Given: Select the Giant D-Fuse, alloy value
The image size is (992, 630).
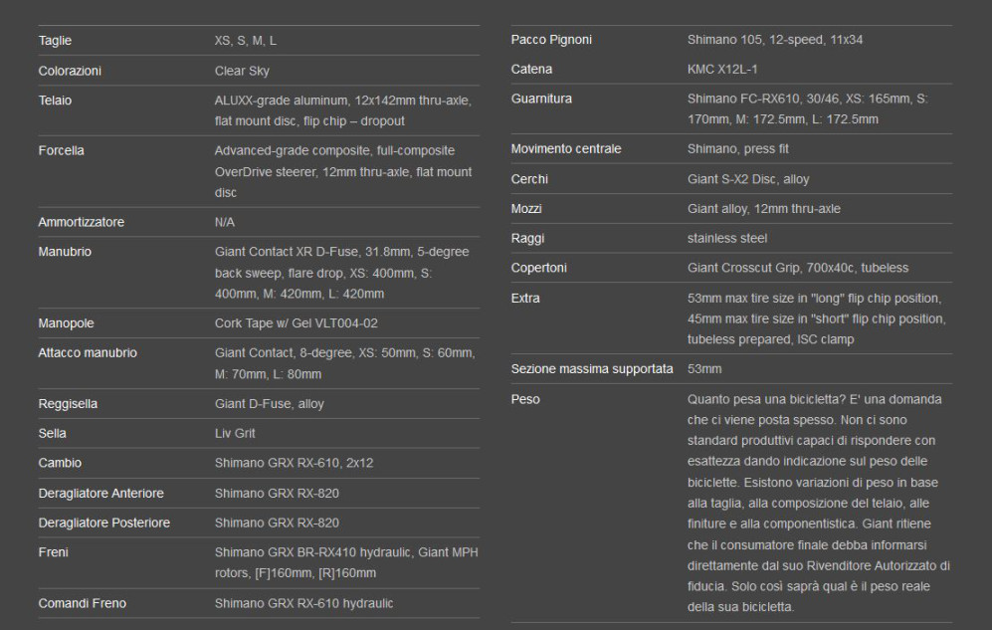Looking at the screenshot, I should (269, 404).
